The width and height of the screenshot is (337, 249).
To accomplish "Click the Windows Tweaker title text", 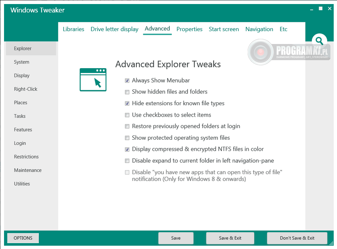I will tap(37, 10).
